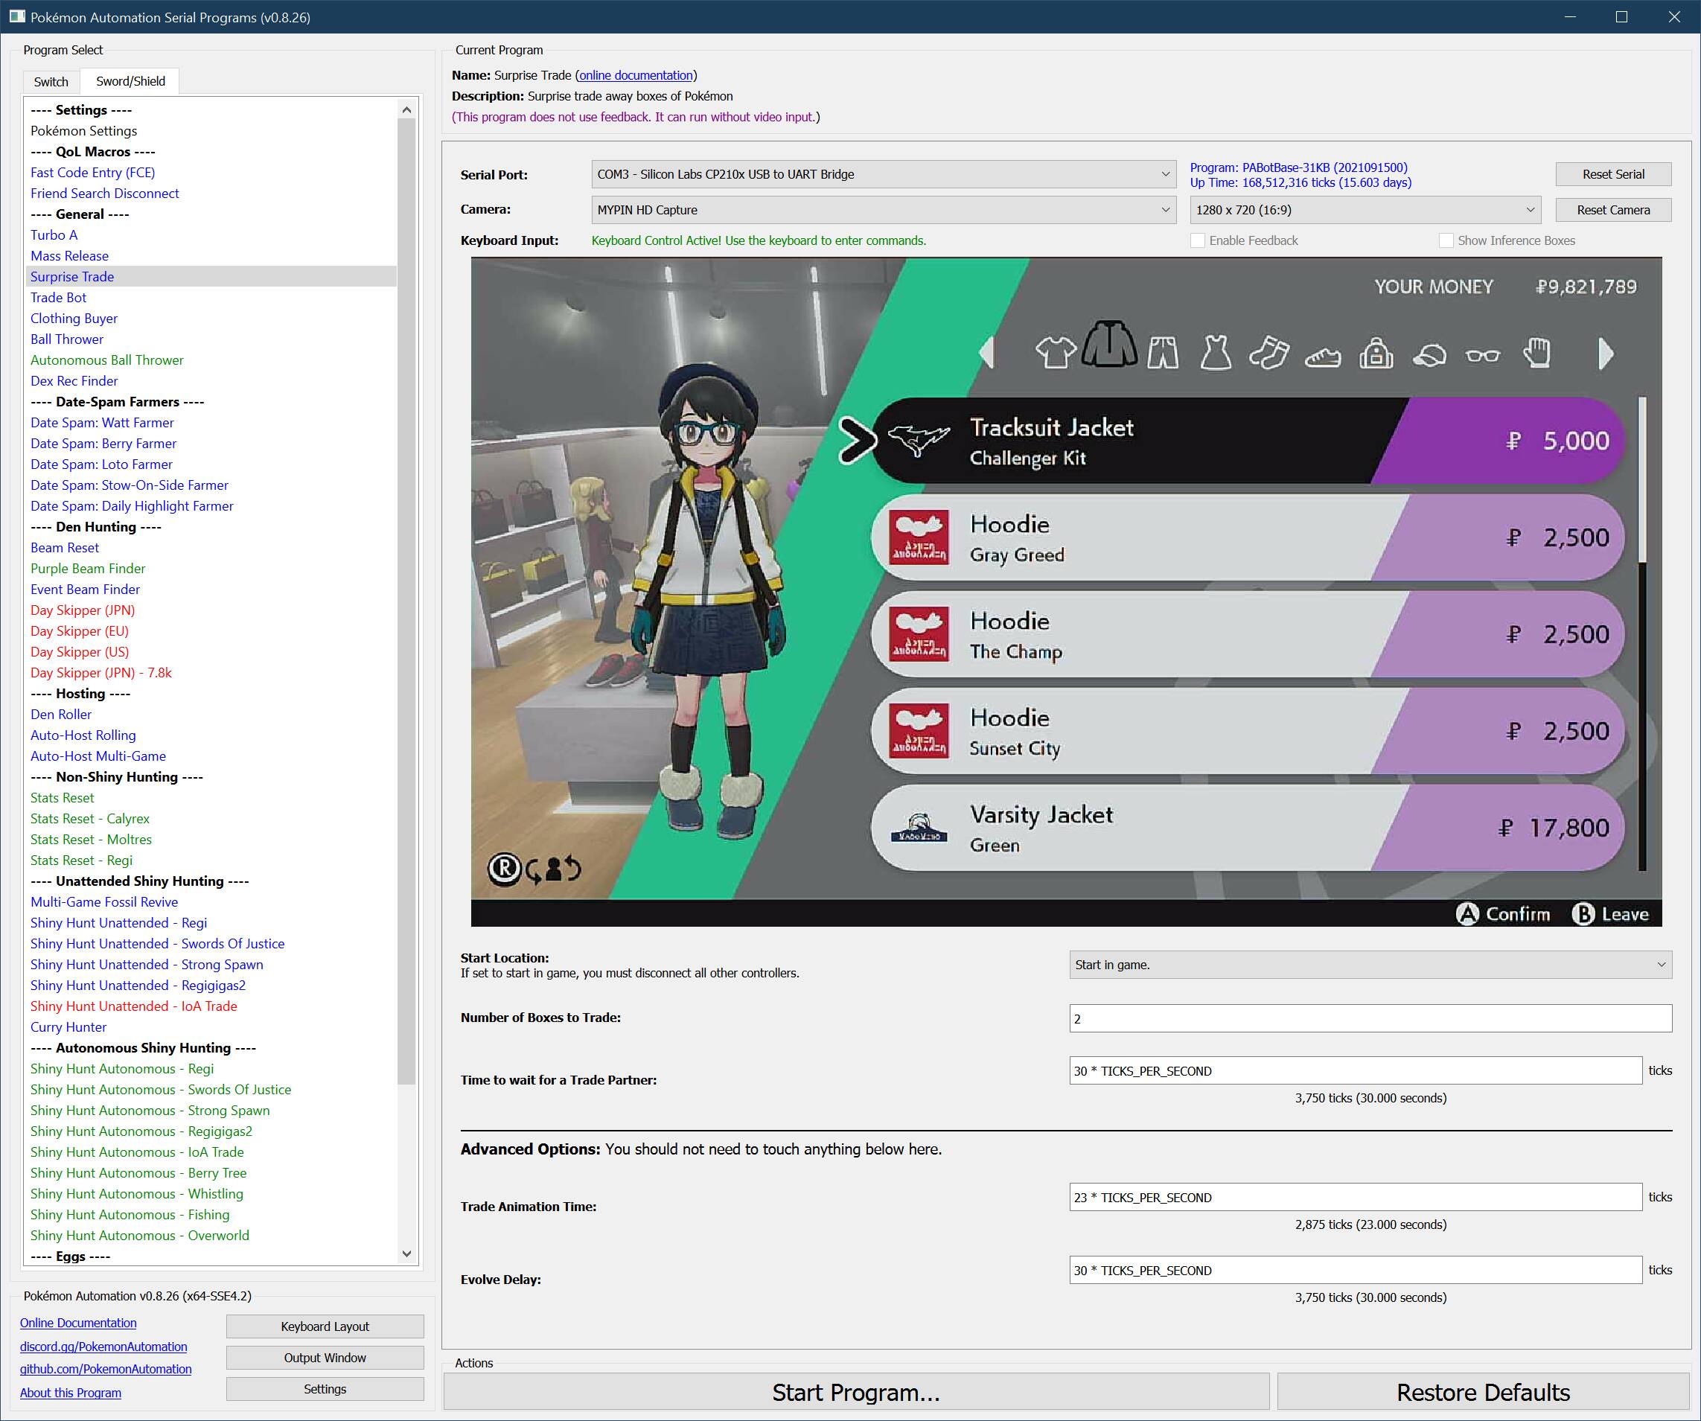Toggle the Show Inference Boxes checkbox

[1446, 240]
